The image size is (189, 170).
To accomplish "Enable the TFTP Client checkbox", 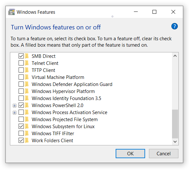I will point(21,70).
